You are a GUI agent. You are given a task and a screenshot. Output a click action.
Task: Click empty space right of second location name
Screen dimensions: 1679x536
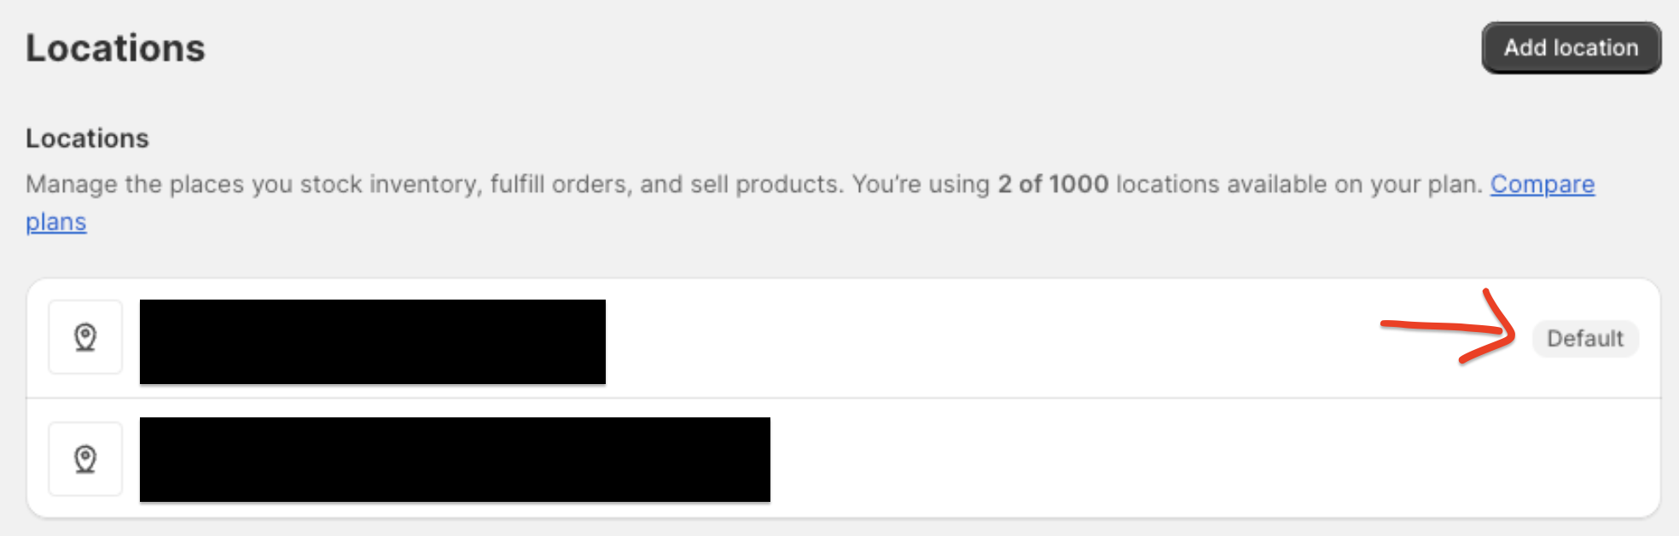pyautogui.click(x=1194, y=459)
